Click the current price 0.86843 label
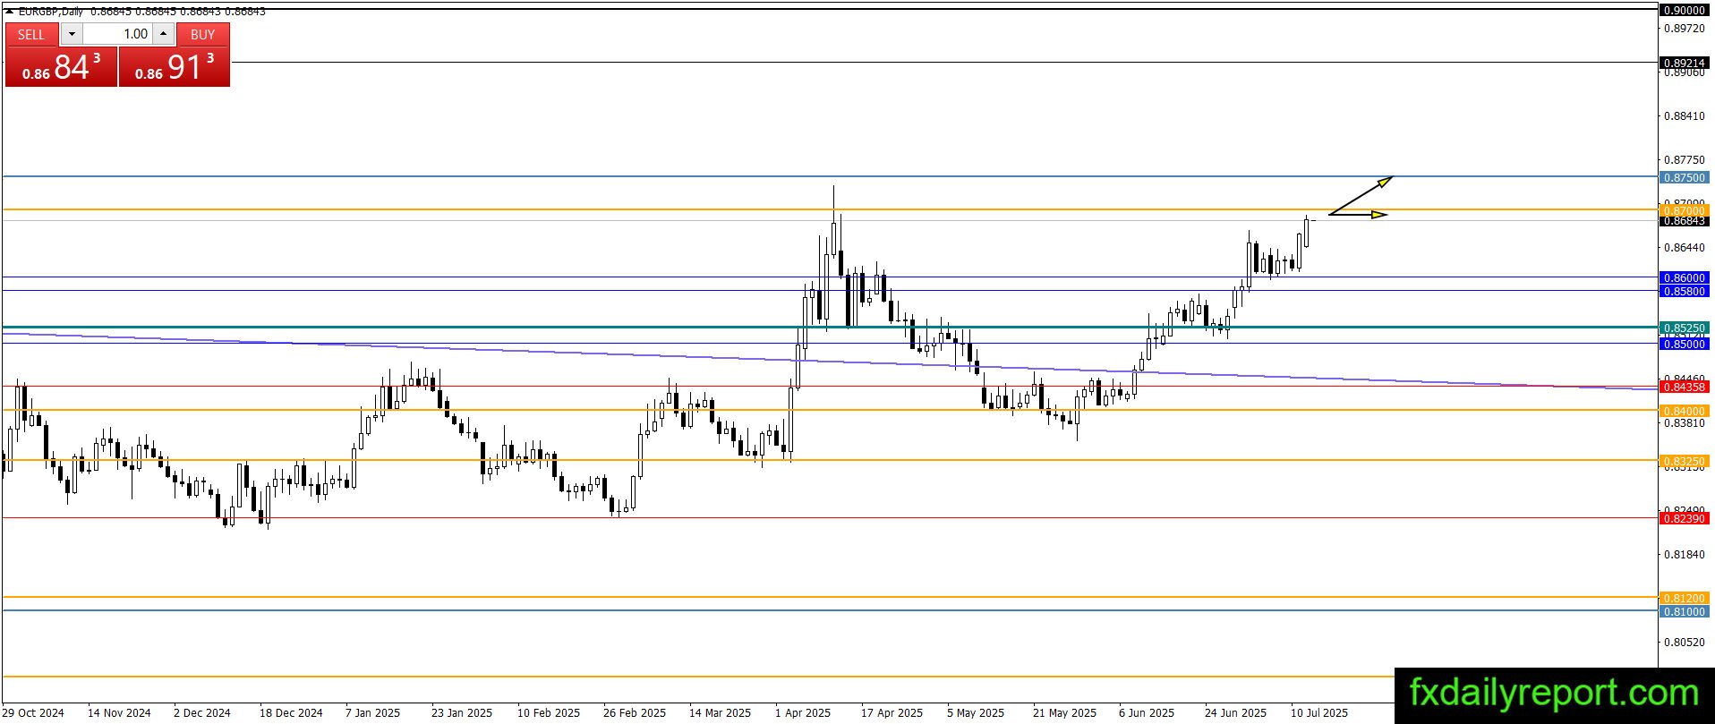This screenshot has height=724, width=1715. tap(1684, 221)
